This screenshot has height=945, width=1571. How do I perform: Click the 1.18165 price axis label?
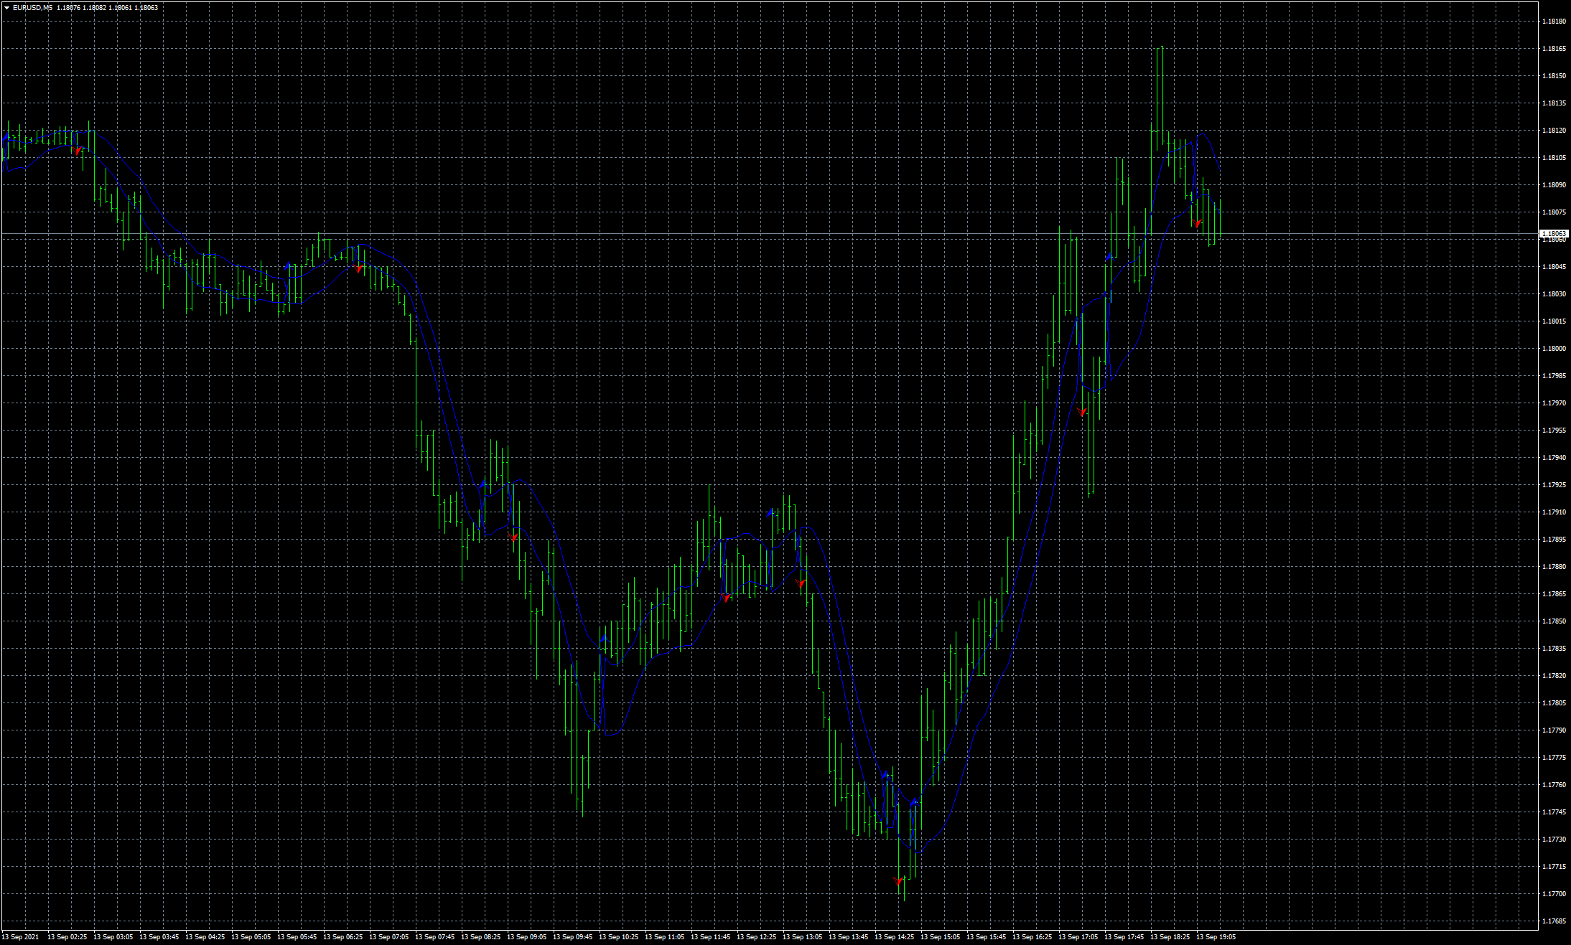[x=1554, y=49]
